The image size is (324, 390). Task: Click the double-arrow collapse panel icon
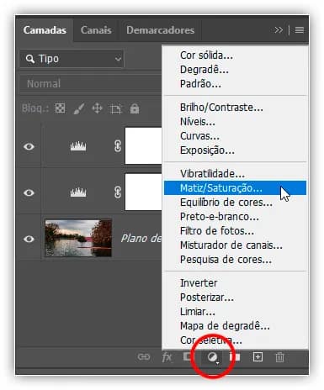(279, 29)
